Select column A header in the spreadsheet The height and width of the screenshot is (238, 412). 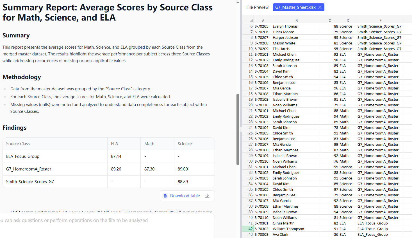click(263, 21)
